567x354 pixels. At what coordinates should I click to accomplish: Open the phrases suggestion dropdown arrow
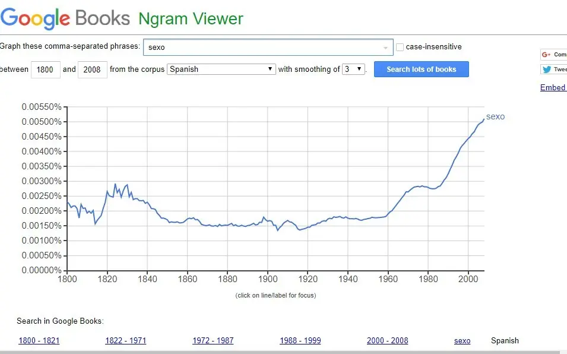tap(385, 48)
